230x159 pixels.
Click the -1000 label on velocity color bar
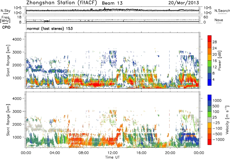pos(218,139)
